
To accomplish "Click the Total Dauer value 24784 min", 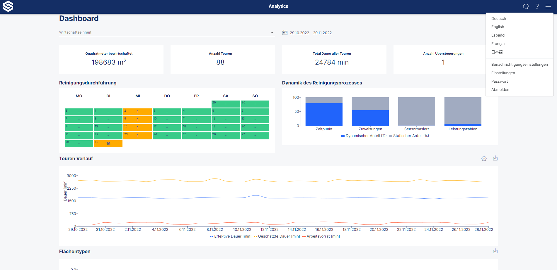I will tap(332, 62).
